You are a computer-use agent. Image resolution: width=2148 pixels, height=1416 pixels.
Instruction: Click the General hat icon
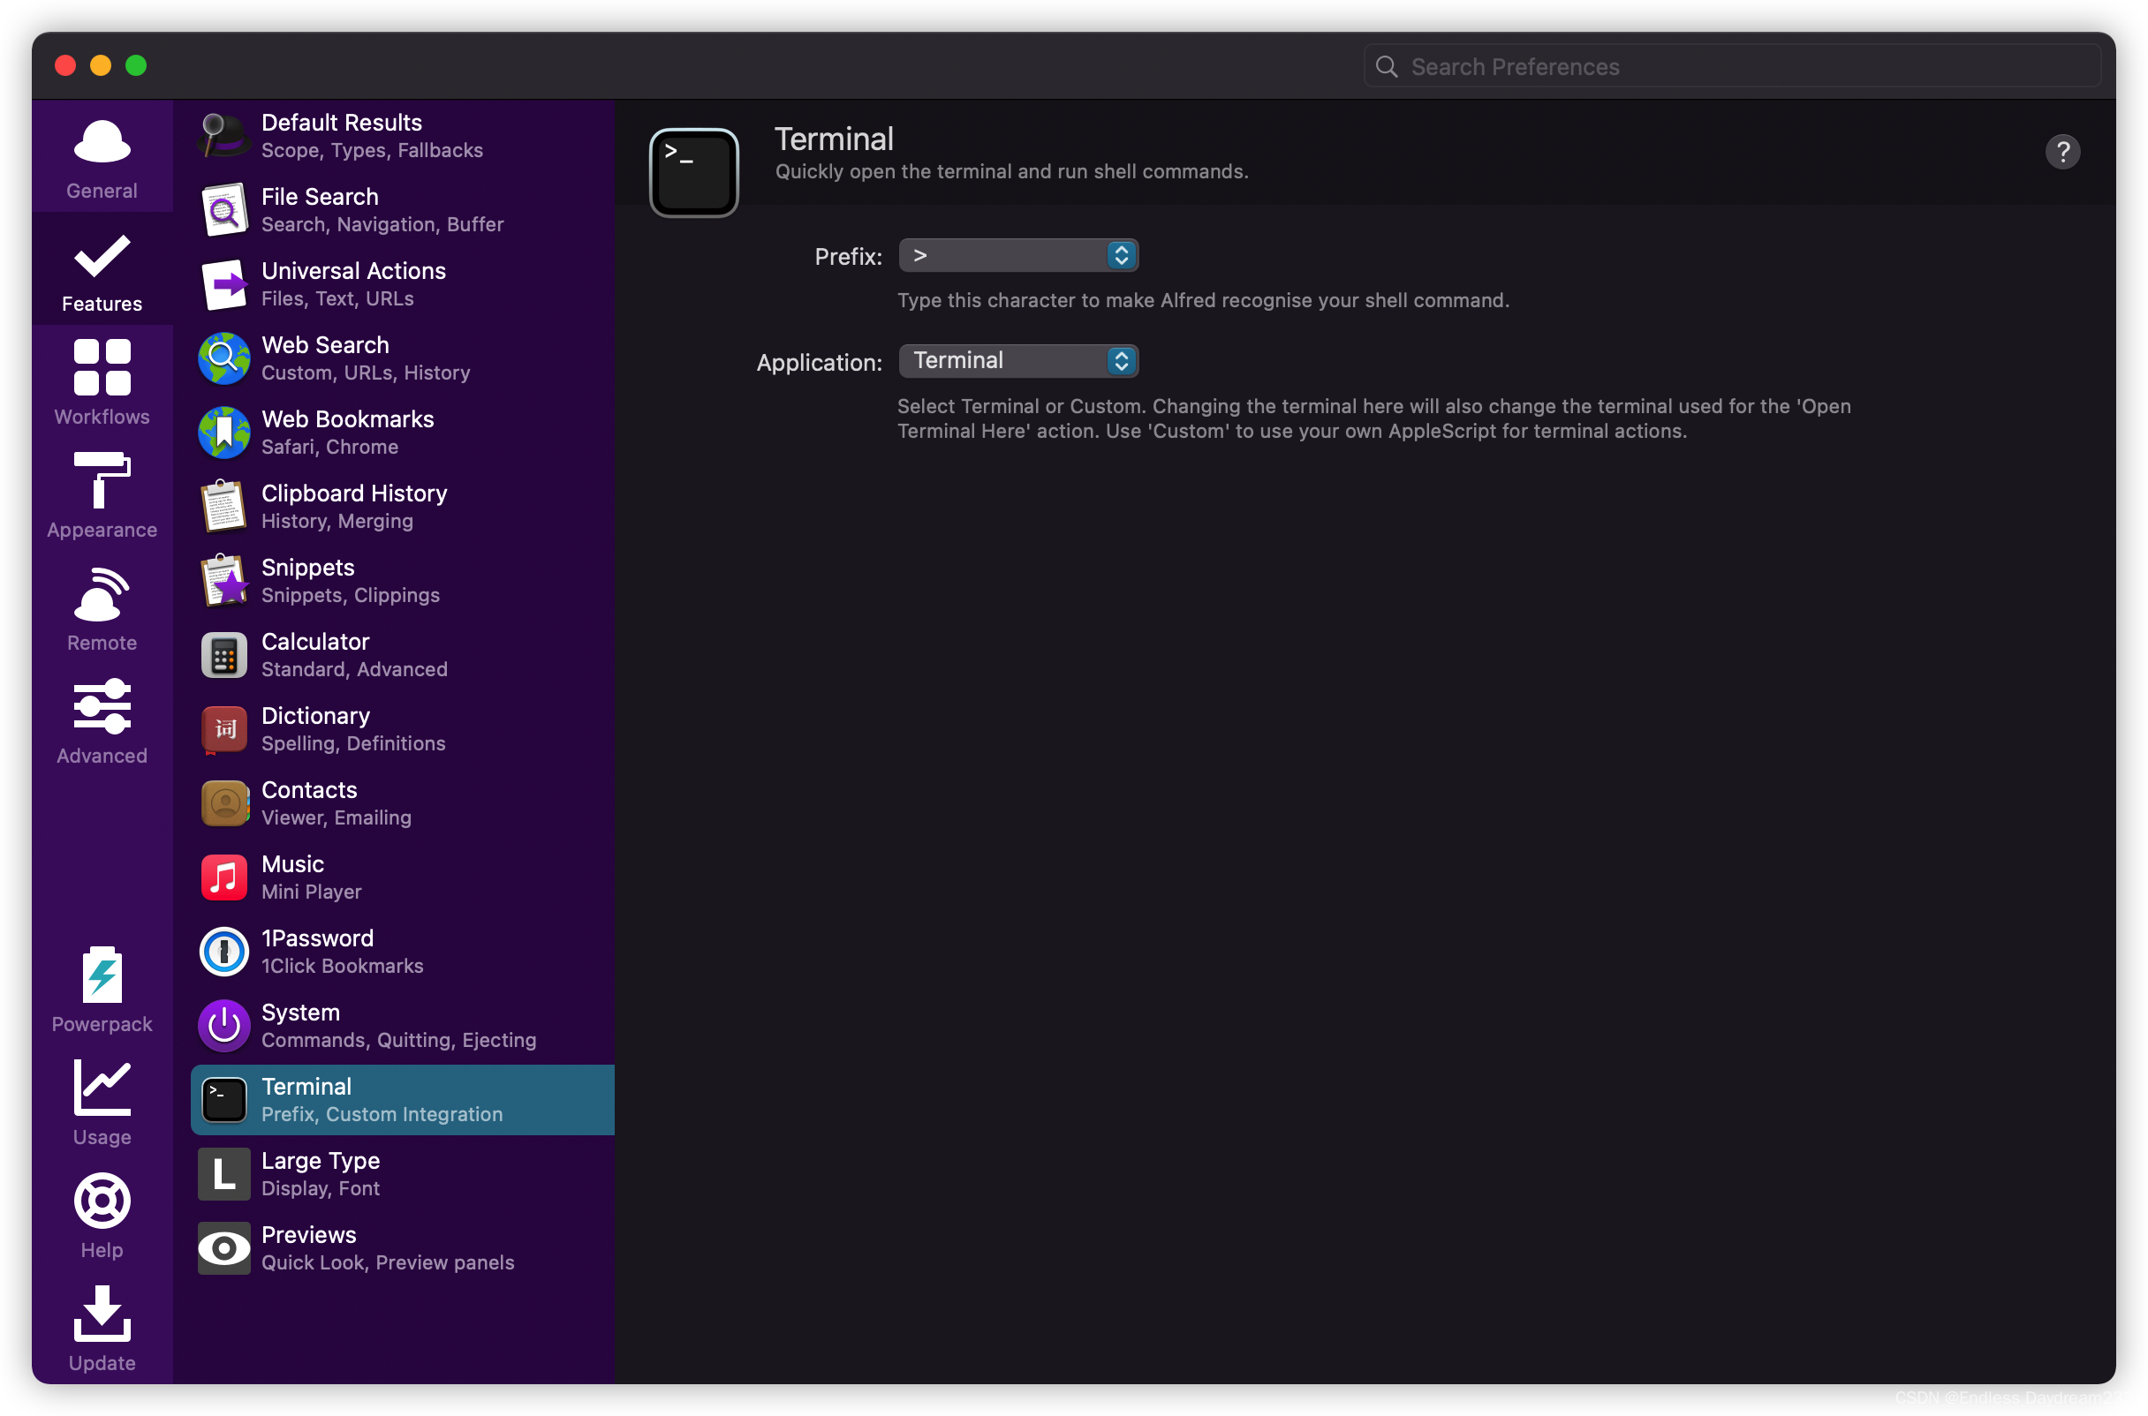102,142
